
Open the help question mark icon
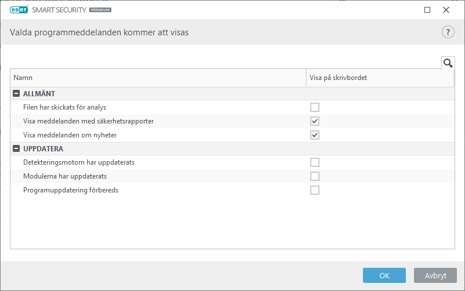[448, 32]
